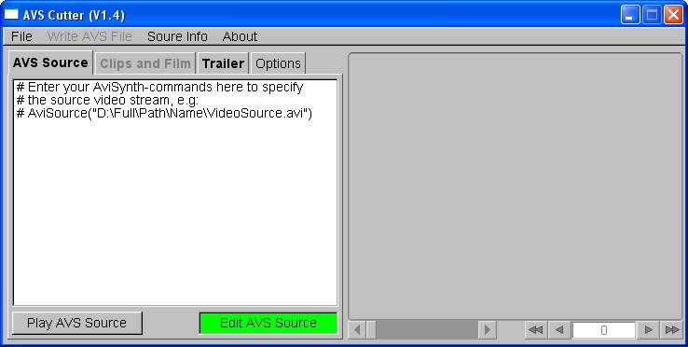Step forward one frame with single right arrow
688x347 pixels.
tap(649, 329)
